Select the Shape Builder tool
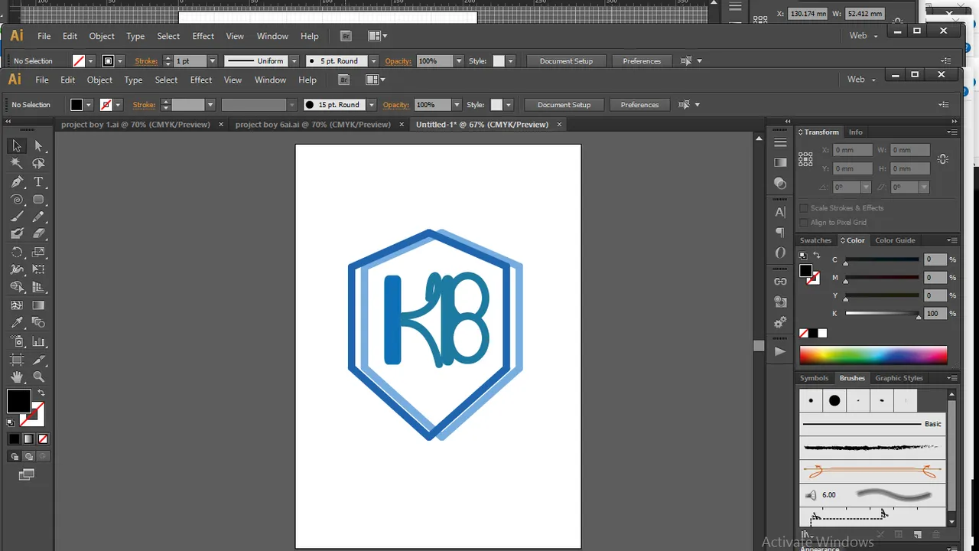Viewport: 979px width, 551px height. 17,288
